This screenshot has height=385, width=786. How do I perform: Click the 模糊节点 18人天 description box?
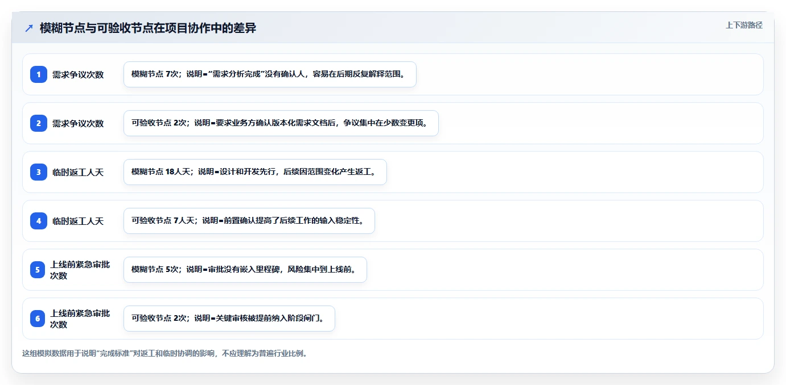[255, 172]
